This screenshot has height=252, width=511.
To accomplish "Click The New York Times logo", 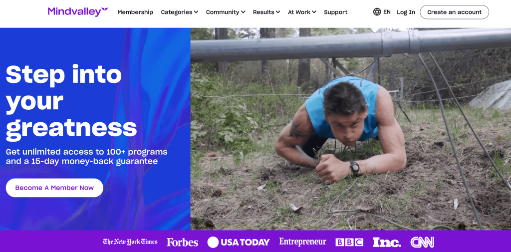I will (x=130, y=242).
